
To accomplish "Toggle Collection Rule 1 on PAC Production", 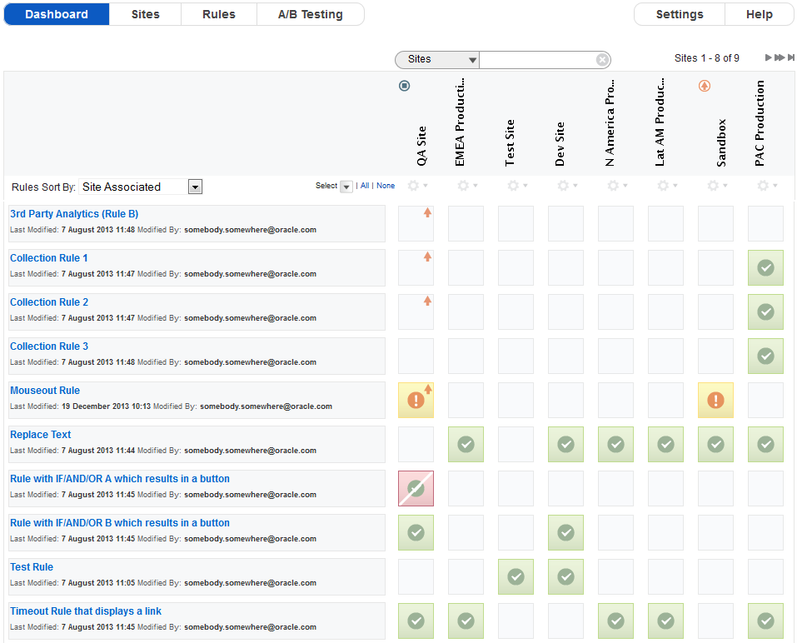I will [x=766, y=267].
